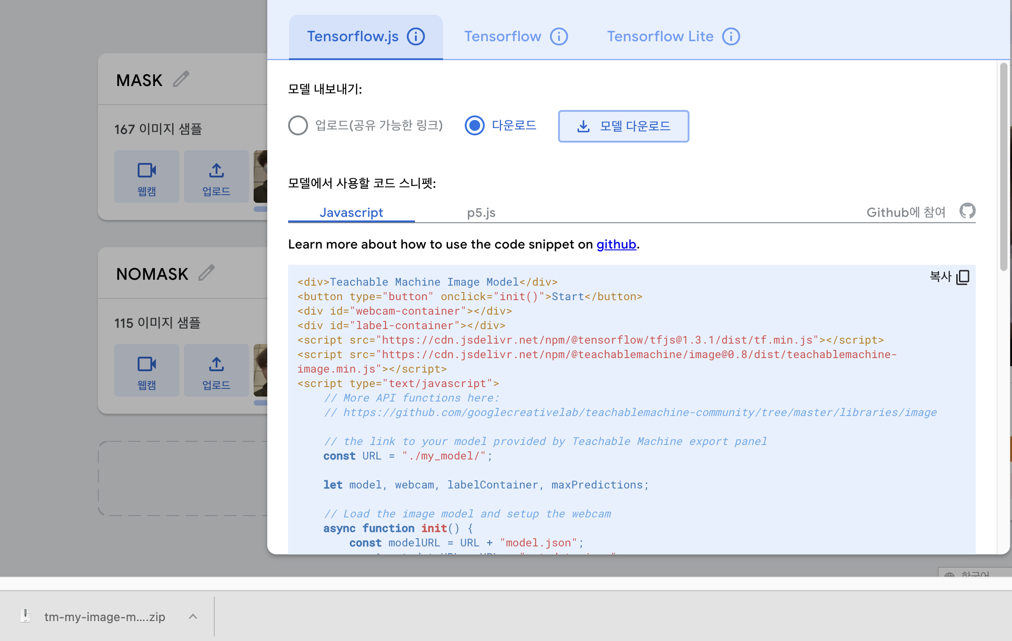Screen dimensions: 1012x641
Task: Click the NOMASK class sample thumbnail
Action: coord(260,370)
